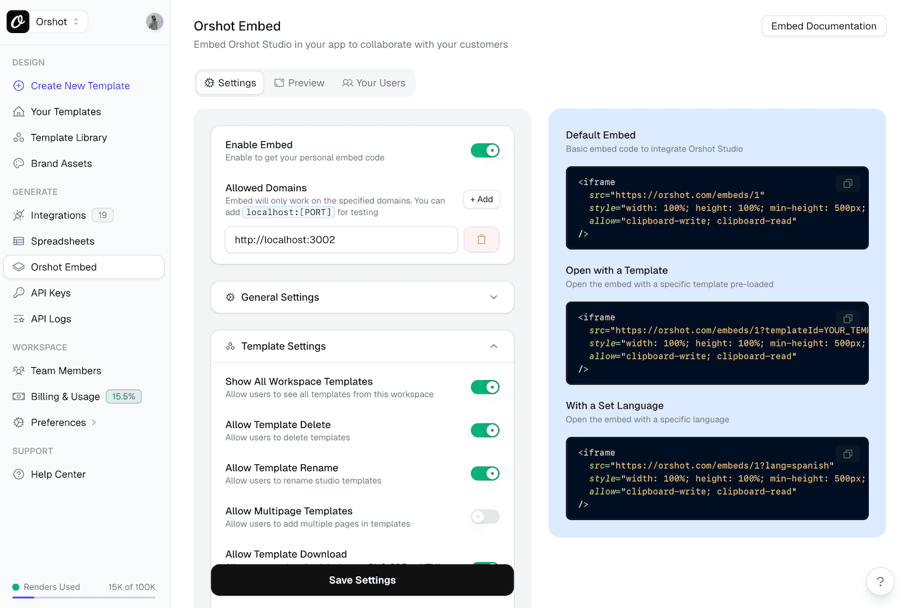
Task: Open the Integrations page
Action: point(58,215)
